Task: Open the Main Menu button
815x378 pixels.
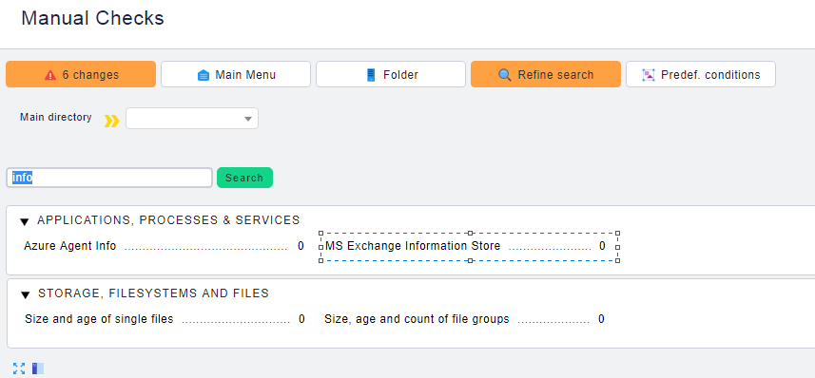Action: click(236, 74)
